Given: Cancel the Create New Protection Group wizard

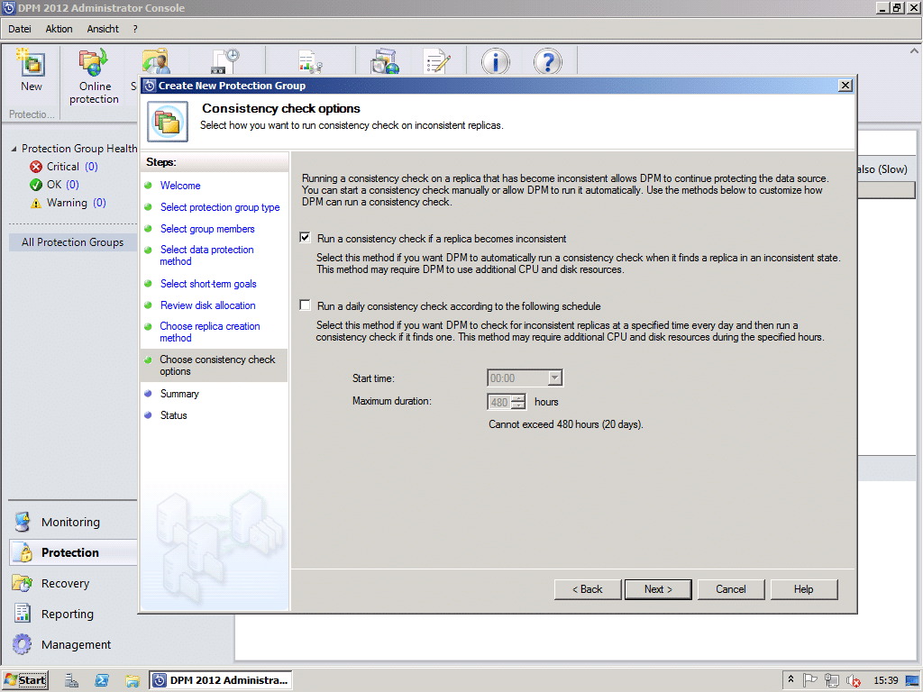Looking at the screenshot, I should 730,589.
